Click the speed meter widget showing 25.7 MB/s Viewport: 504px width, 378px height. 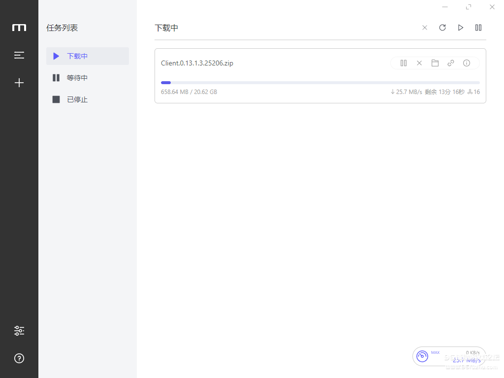[448, 356]
